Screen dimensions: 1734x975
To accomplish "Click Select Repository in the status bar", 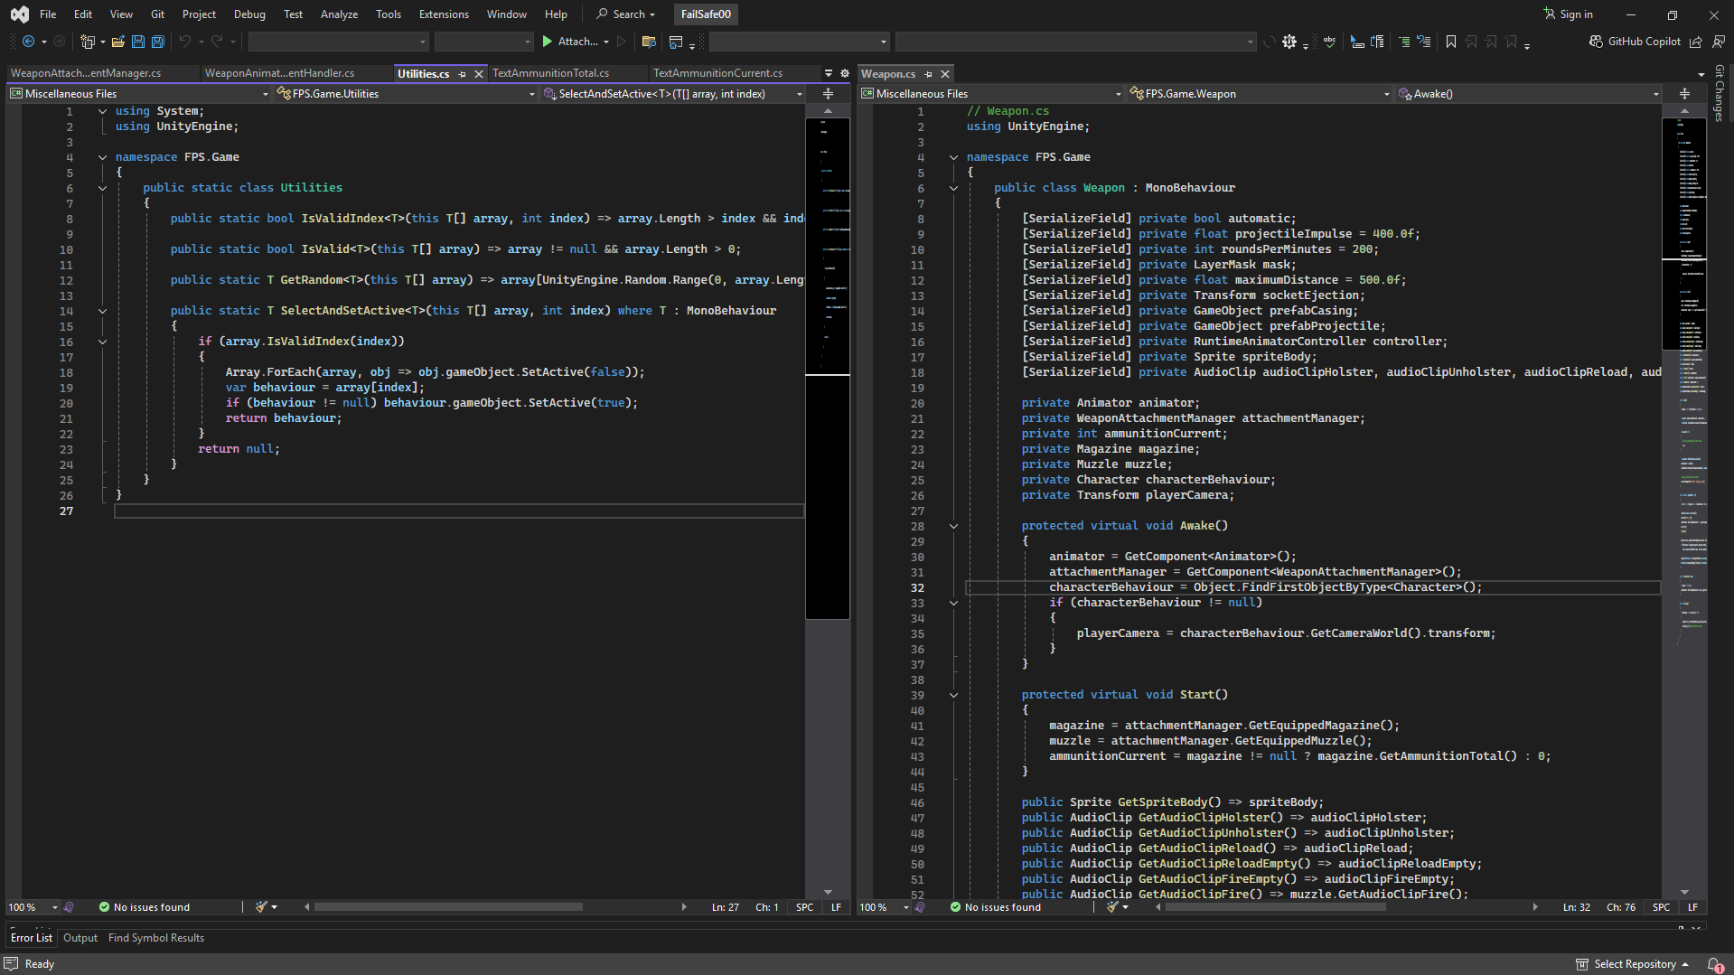I will (1634, 964).
